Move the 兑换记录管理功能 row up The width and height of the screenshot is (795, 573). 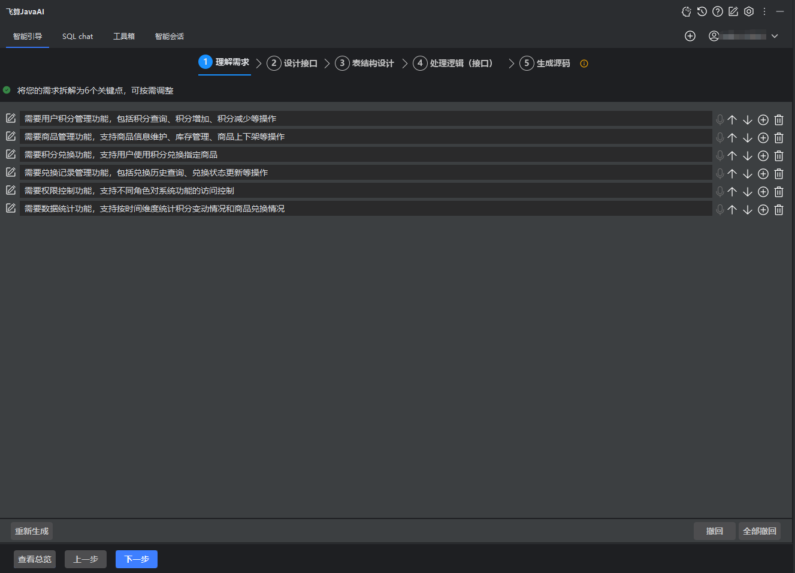(x=732, y=174)
